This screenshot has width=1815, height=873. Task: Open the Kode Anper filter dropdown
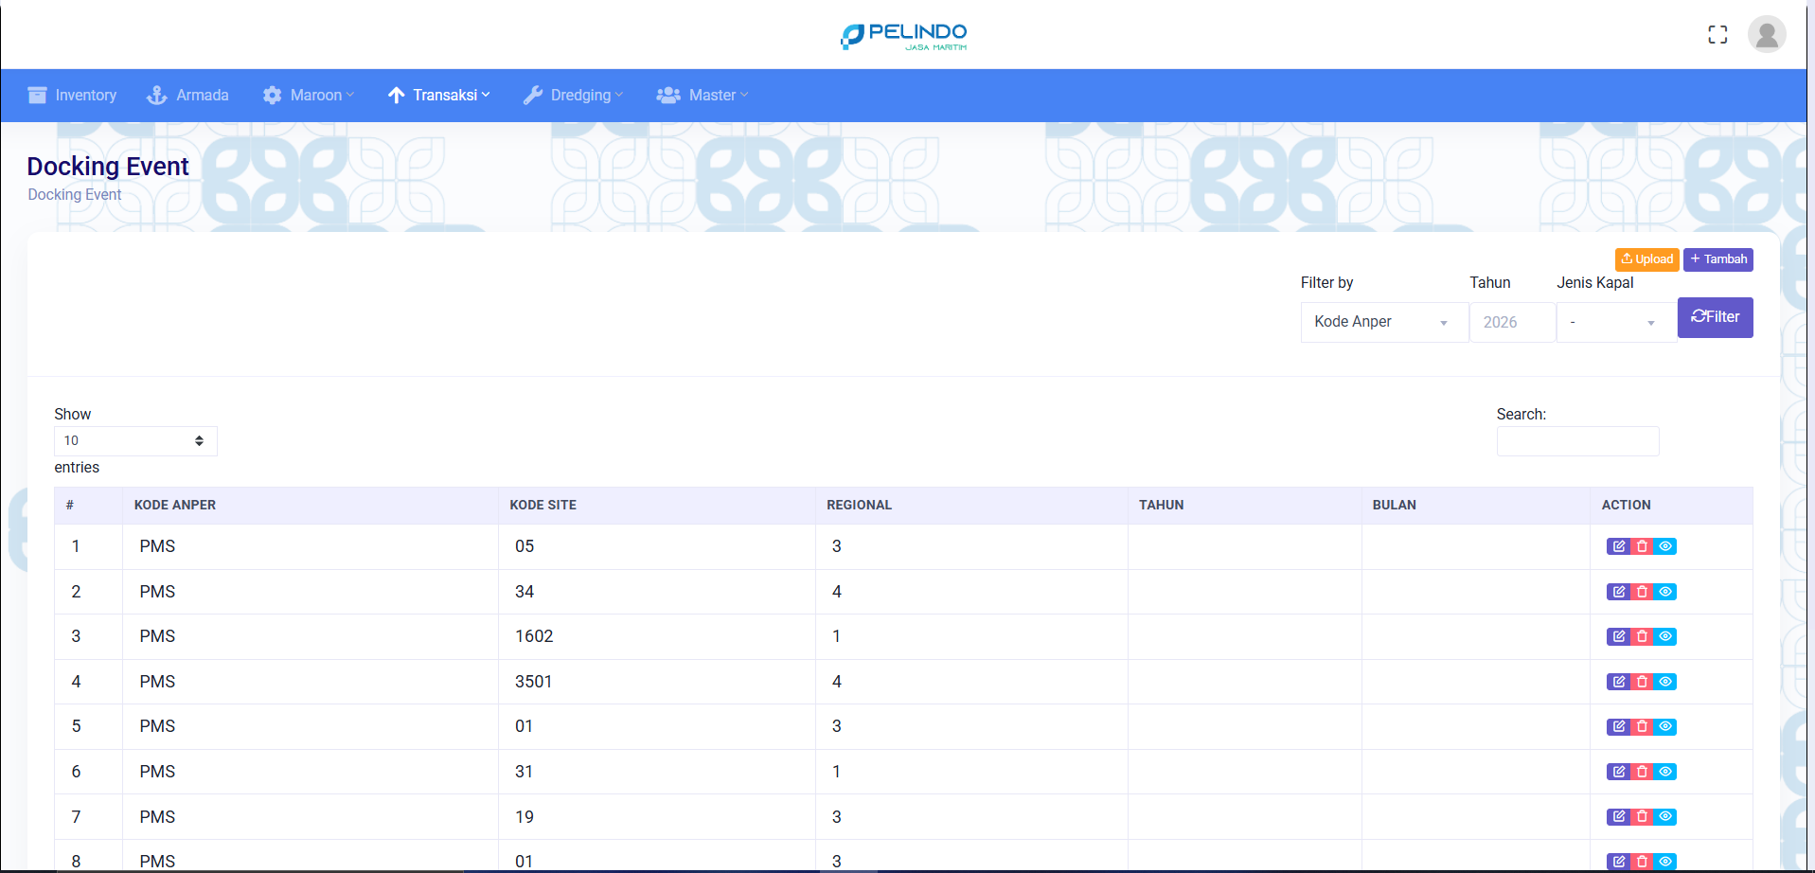pos(1384,322)
